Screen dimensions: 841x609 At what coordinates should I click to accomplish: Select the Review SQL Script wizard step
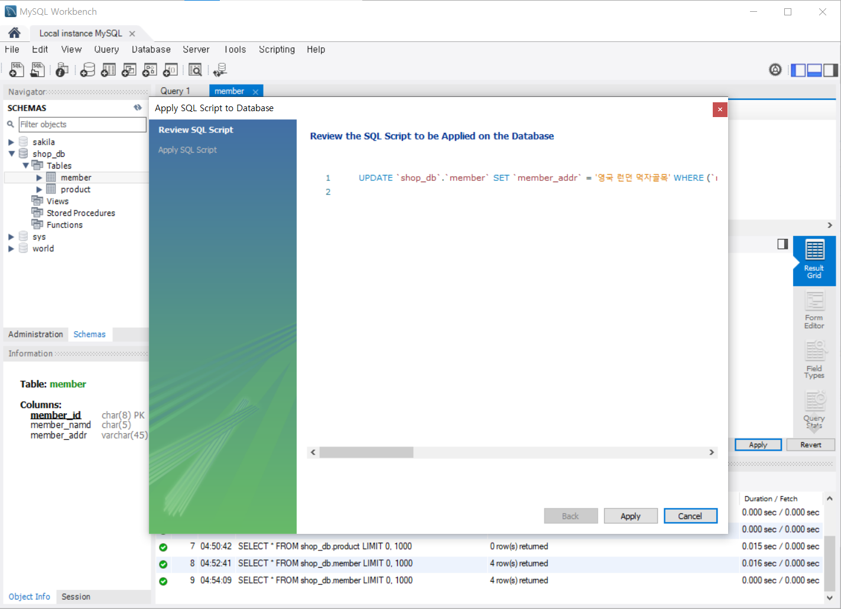point(196,129)
